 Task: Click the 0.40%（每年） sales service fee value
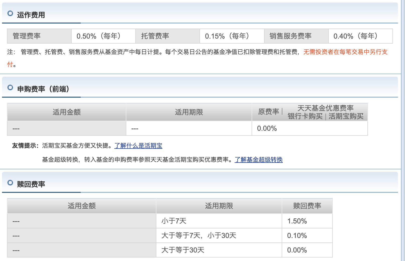355,36
